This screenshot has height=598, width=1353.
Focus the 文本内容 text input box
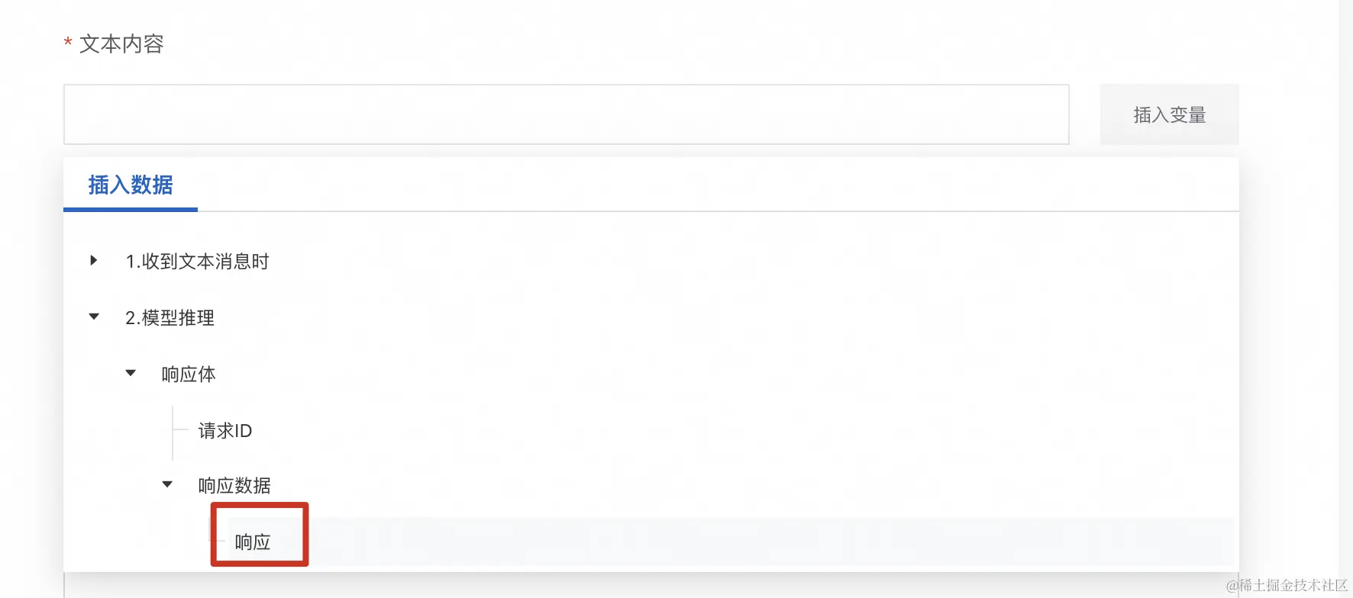[x=567, y=114]
